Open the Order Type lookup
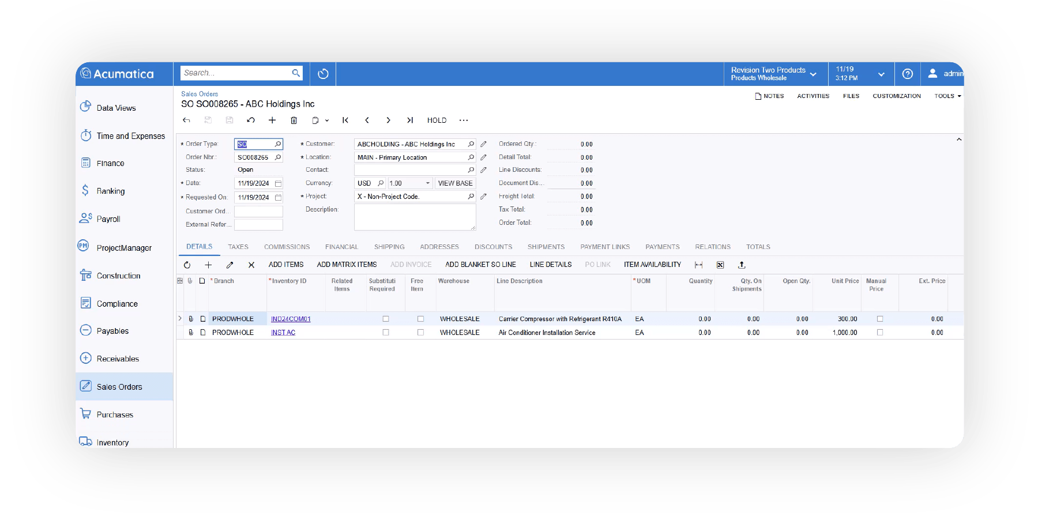The image size is (1038, 516). (x=278, y=144)
